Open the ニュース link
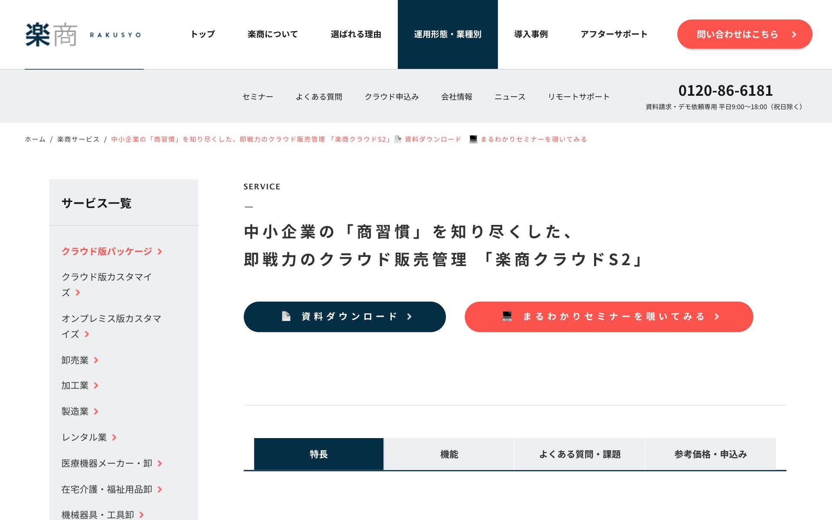The width and height of the screenshot is (832, 520). point(510,97)
